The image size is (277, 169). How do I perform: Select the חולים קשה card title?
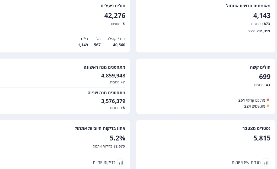[x=260, y=67]
